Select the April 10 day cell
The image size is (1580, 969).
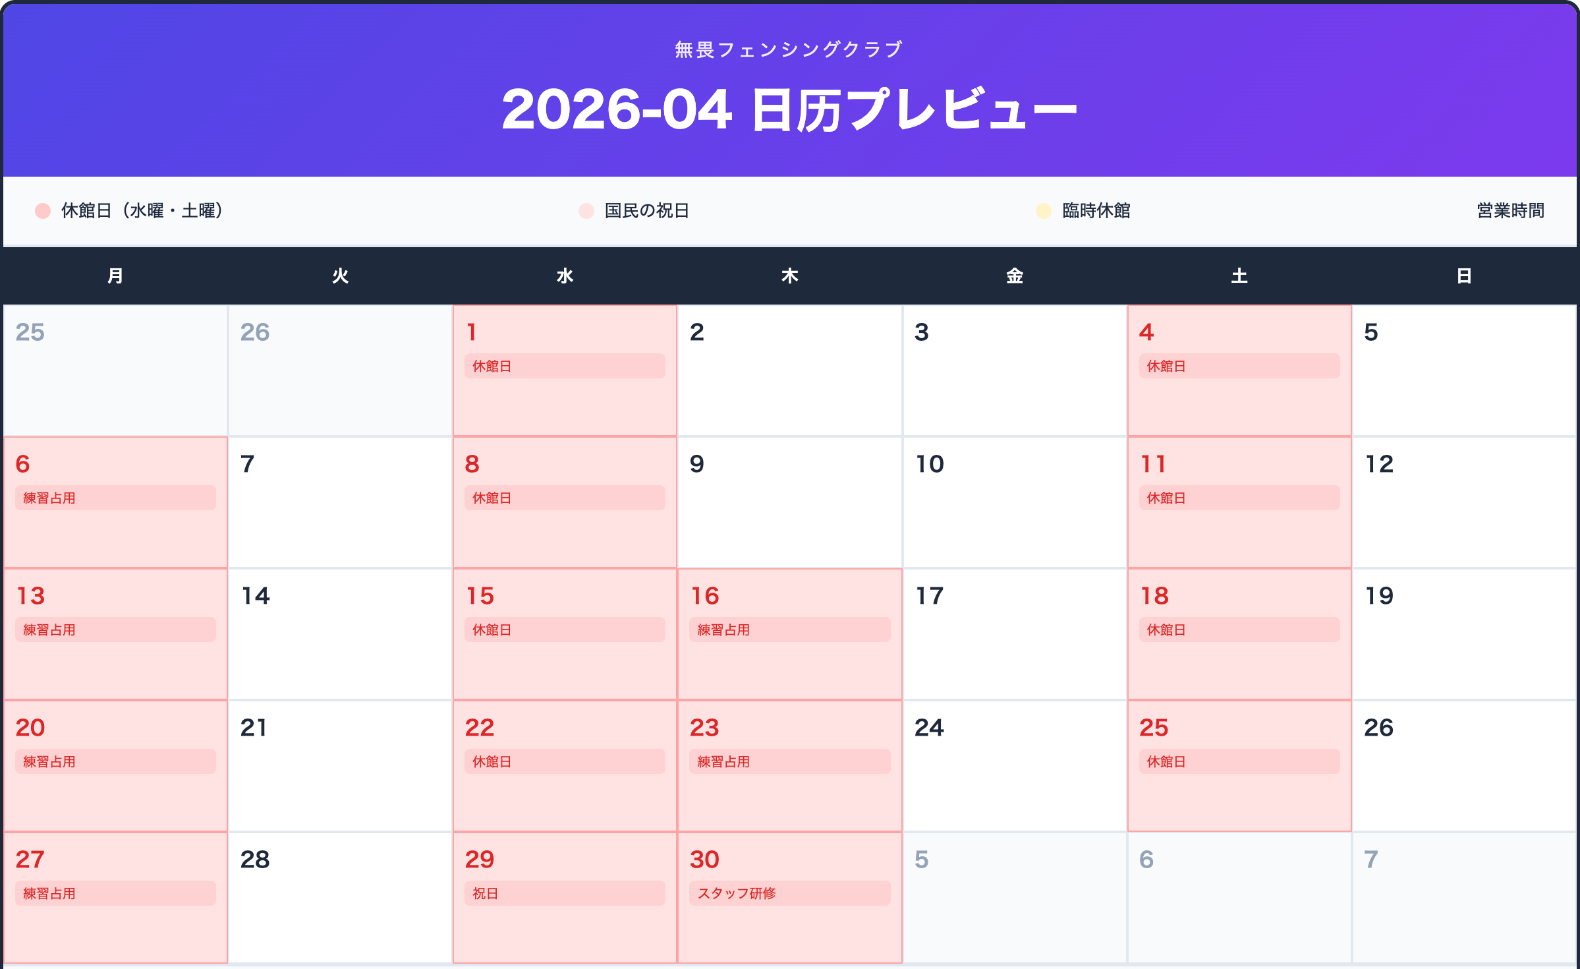pyautogui.click(x=1014, y=502)
